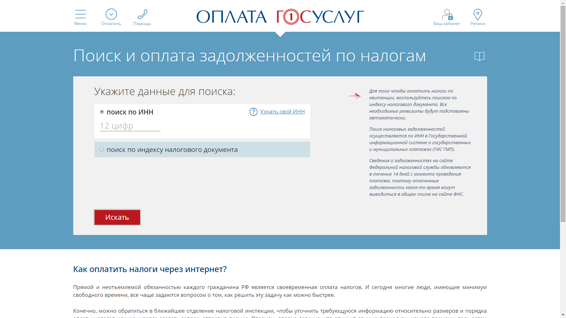Click article paragraph starting Прямой и неотъемлемой
Viewport: 566px width, 318px height.
[280, 291]
